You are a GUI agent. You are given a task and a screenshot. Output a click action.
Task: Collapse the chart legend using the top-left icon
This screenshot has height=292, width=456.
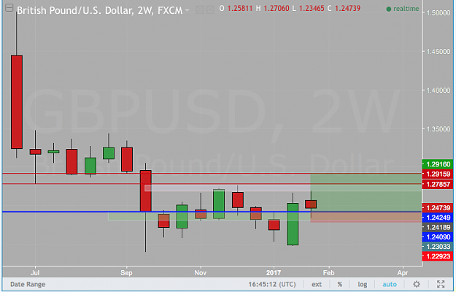[9, 8]
